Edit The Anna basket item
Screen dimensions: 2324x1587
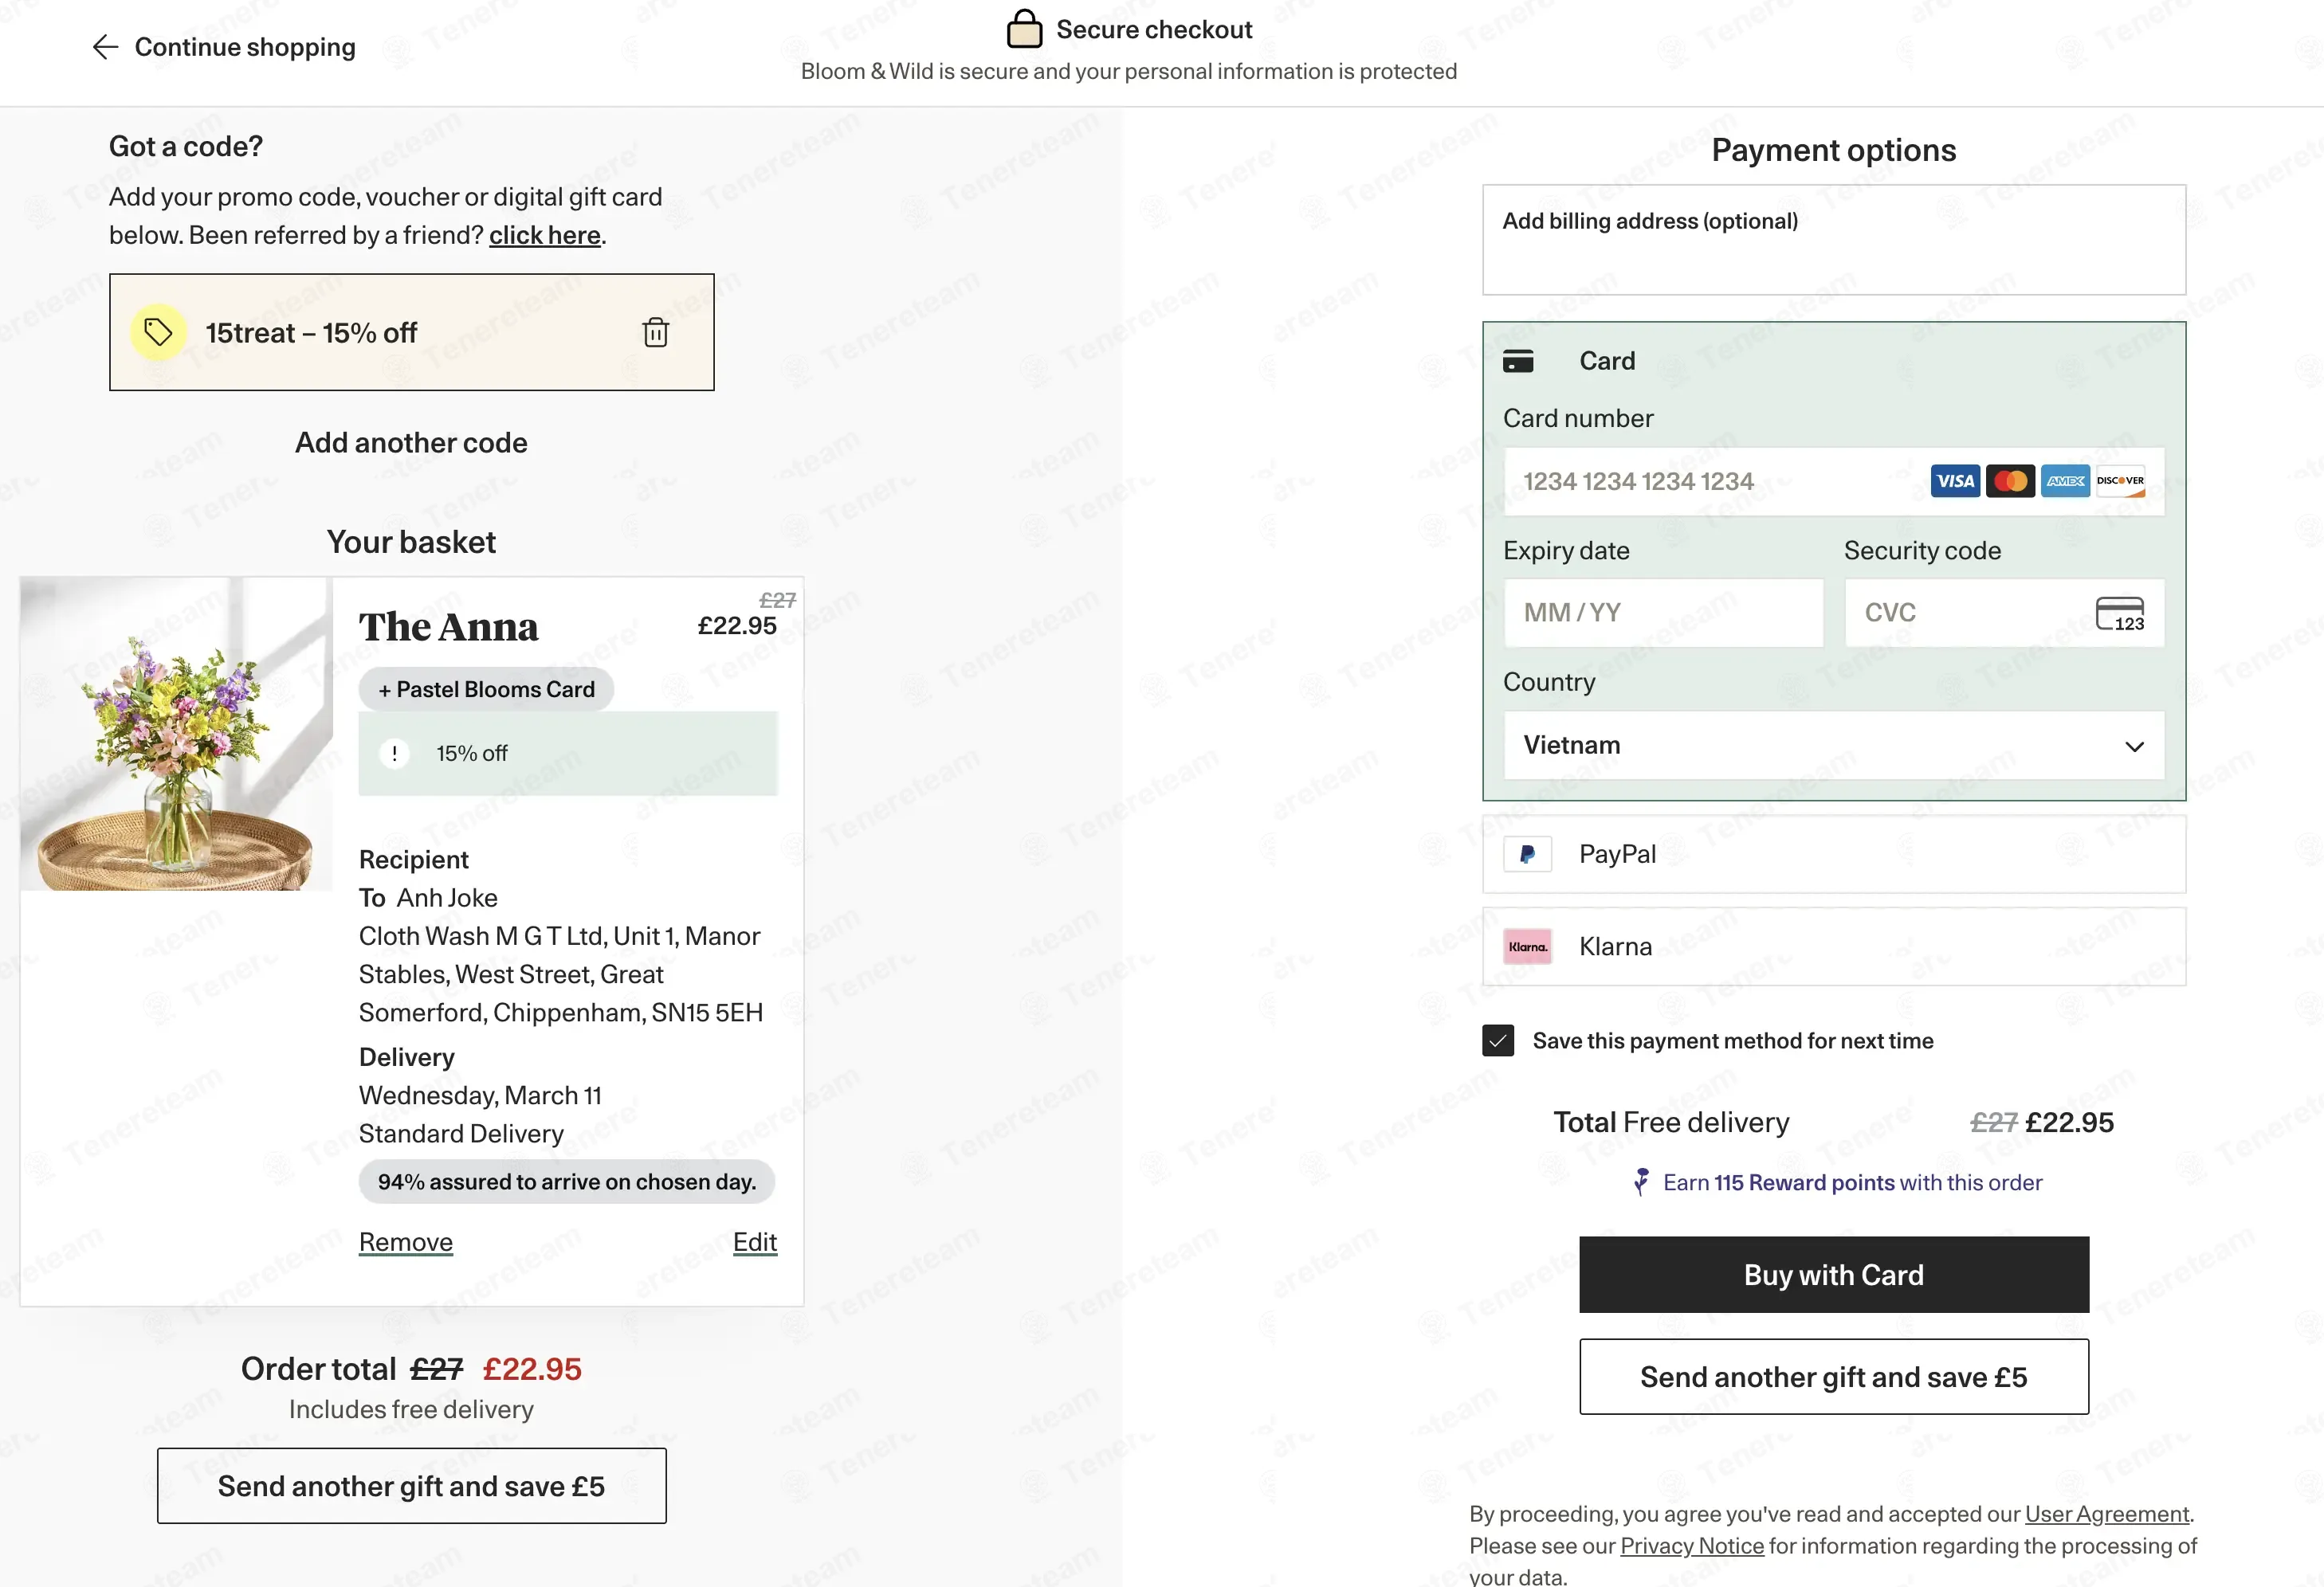[x=755, y=1242]
